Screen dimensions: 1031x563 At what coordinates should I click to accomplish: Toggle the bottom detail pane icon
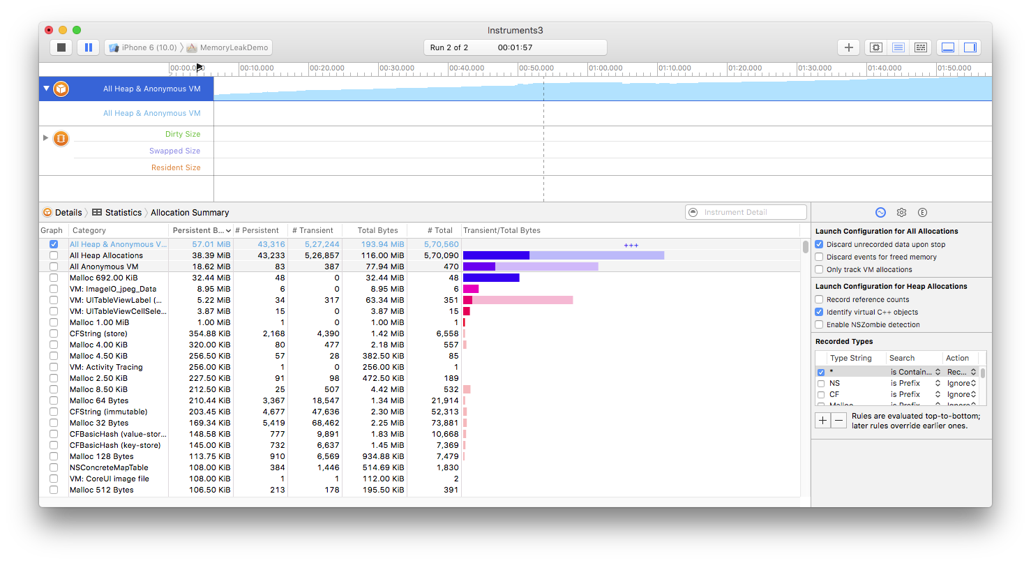point(948,47)
